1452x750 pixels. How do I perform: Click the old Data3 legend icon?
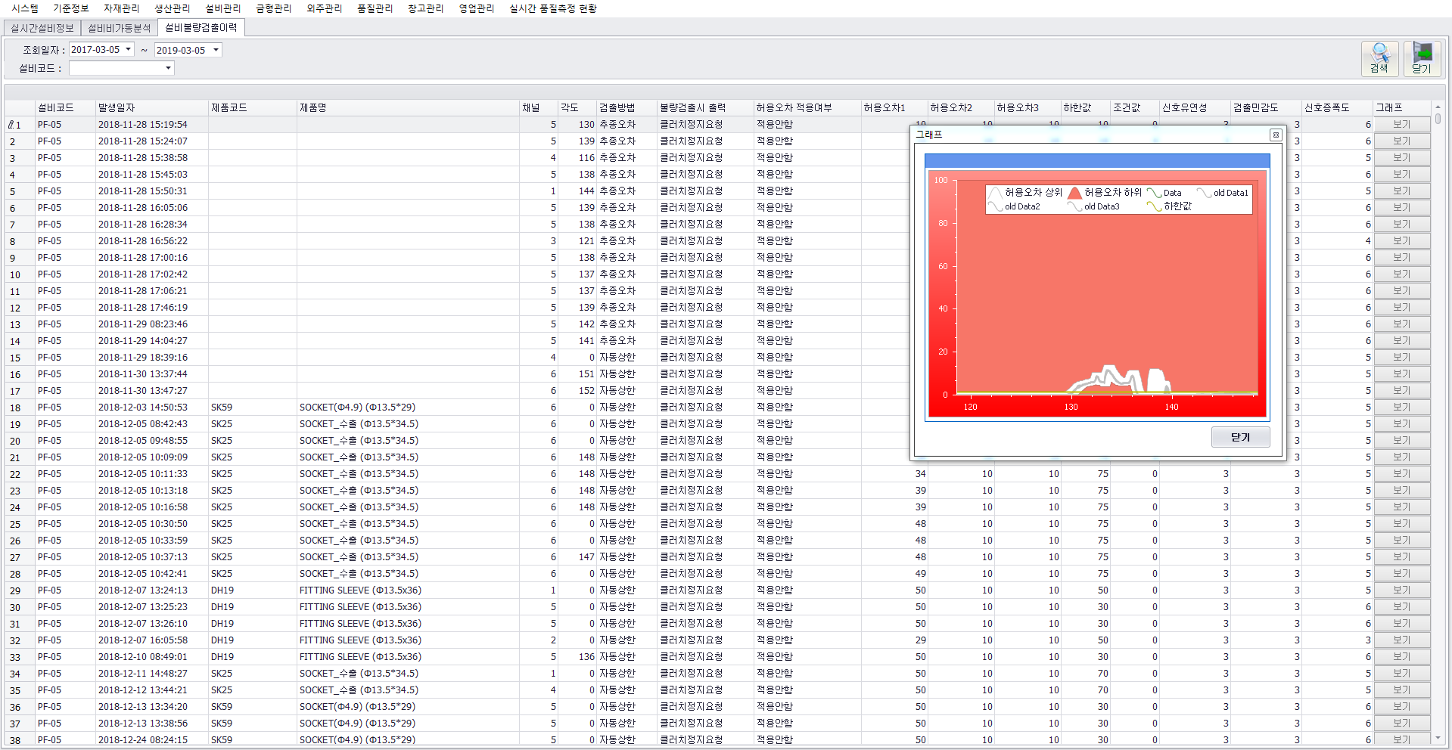pos(1074,206)
